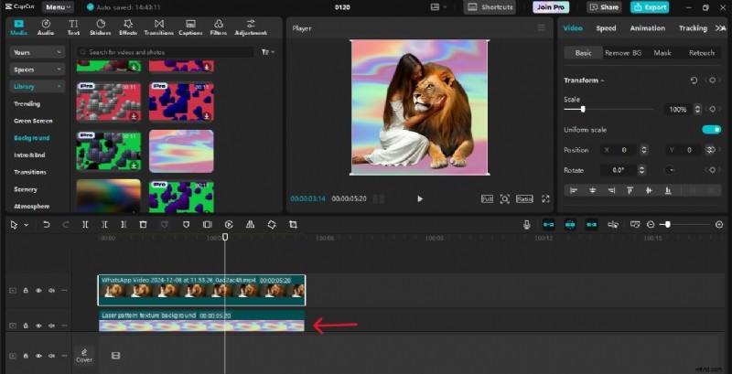Open the Menu dropdown
The height and width of the screenshot is (374, 732).
[x=57, y=7]
